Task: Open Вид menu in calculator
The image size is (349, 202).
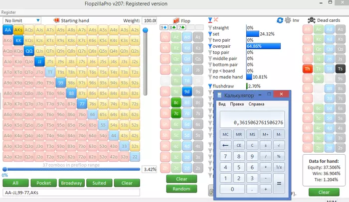Action: [x=222, y=104]
